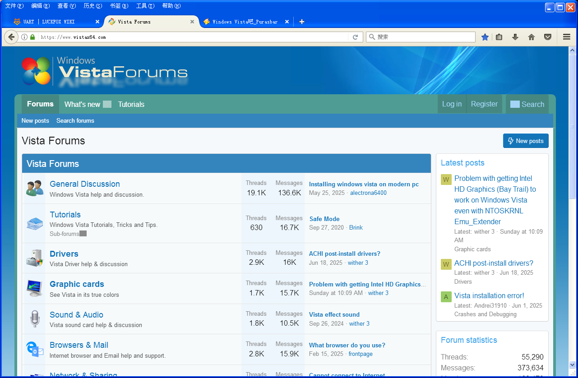The height and width of the screenshot is (378, 578).
Task: Open the What browser do you use? thread
Action: coord(347,345)
